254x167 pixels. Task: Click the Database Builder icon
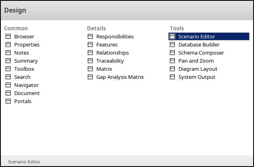(172, 44)
